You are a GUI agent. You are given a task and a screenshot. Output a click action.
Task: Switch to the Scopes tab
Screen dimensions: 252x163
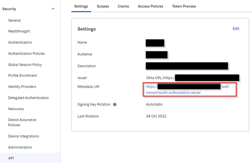(103, 6)
